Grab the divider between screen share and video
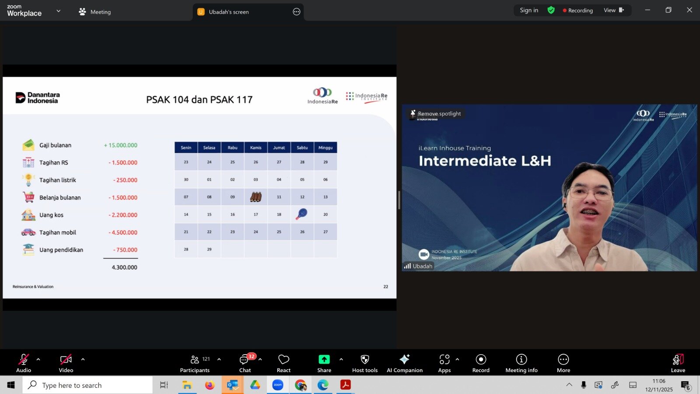The height and width of the screenshot is (394, 700). 399,200
